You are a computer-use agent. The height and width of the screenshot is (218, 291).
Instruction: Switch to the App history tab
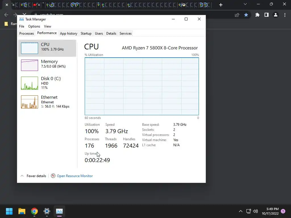[68, 33]
